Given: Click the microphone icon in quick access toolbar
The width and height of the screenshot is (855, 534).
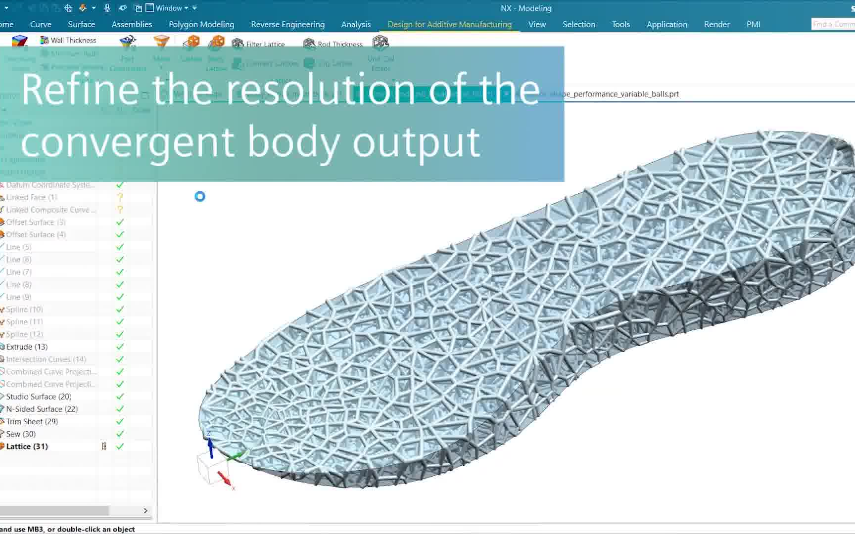Looking at the screenshot, I should (107, 8).
